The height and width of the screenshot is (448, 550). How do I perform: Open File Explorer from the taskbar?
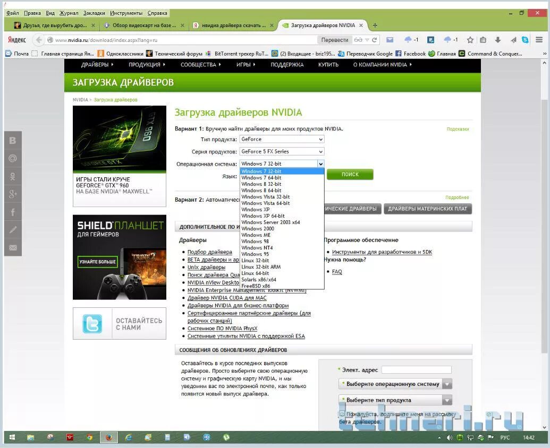[30, 437]
